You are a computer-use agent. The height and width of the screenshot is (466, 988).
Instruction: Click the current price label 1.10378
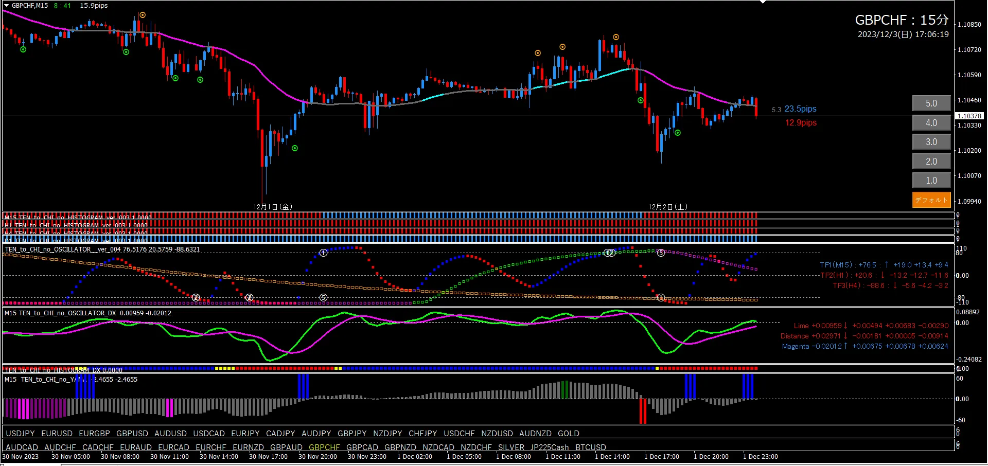[969, 116]
